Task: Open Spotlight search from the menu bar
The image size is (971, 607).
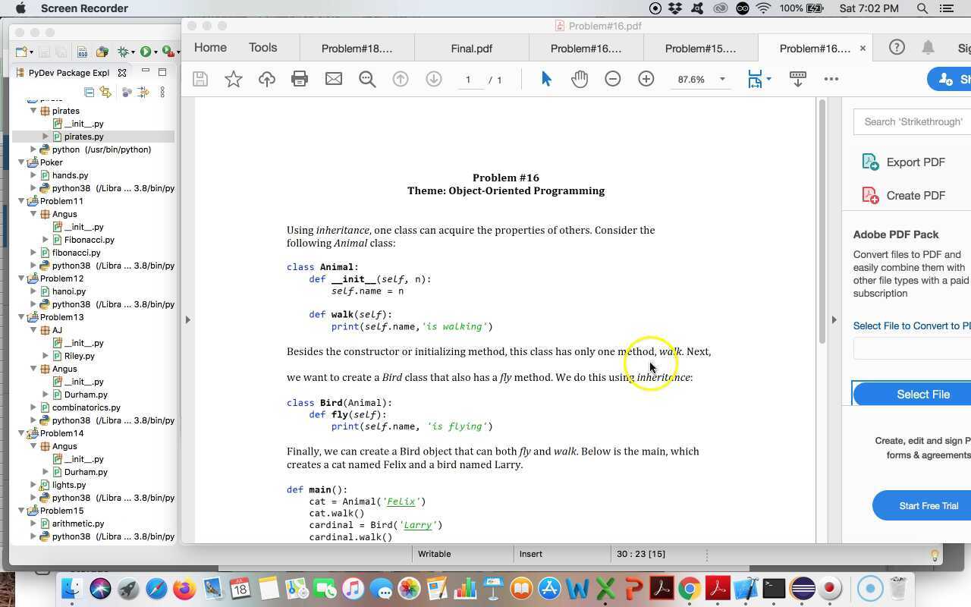Action: (922, 8)
